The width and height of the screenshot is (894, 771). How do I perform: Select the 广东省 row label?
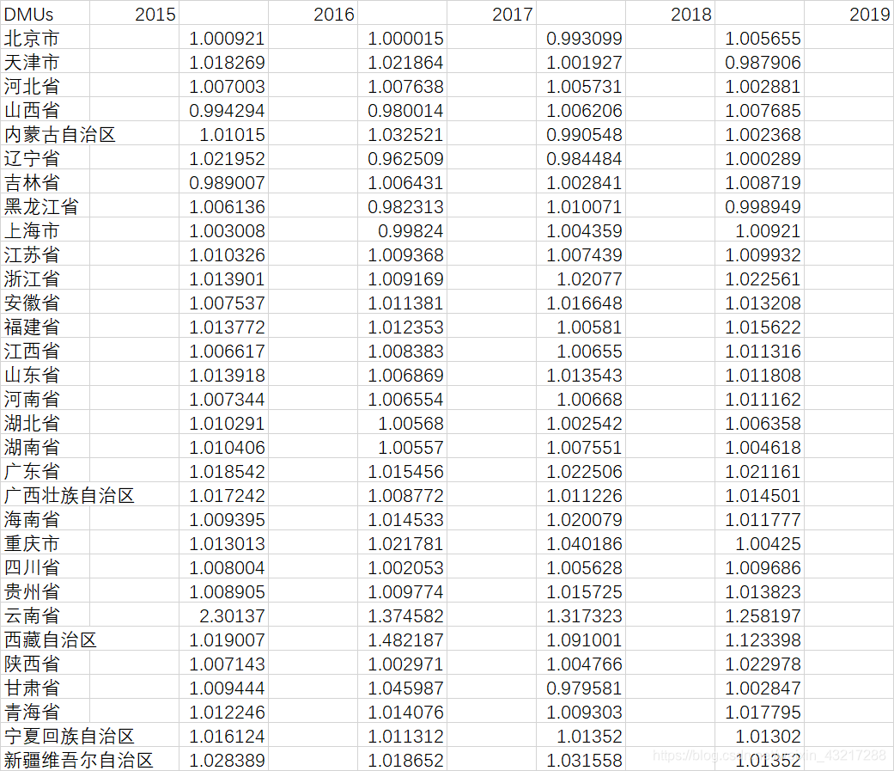45,470
